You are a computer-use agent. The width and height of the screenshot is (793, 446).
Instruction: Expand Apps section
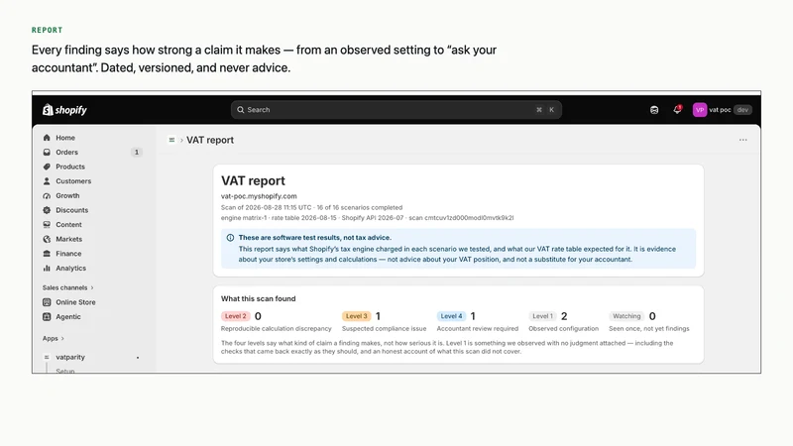pyautogui.click(x=54, y=338)
